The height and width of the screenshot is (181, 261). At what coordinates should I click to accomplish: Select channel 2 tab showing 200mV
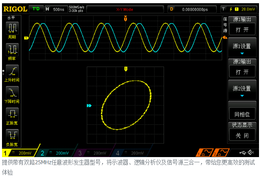(x=56, y=153)
